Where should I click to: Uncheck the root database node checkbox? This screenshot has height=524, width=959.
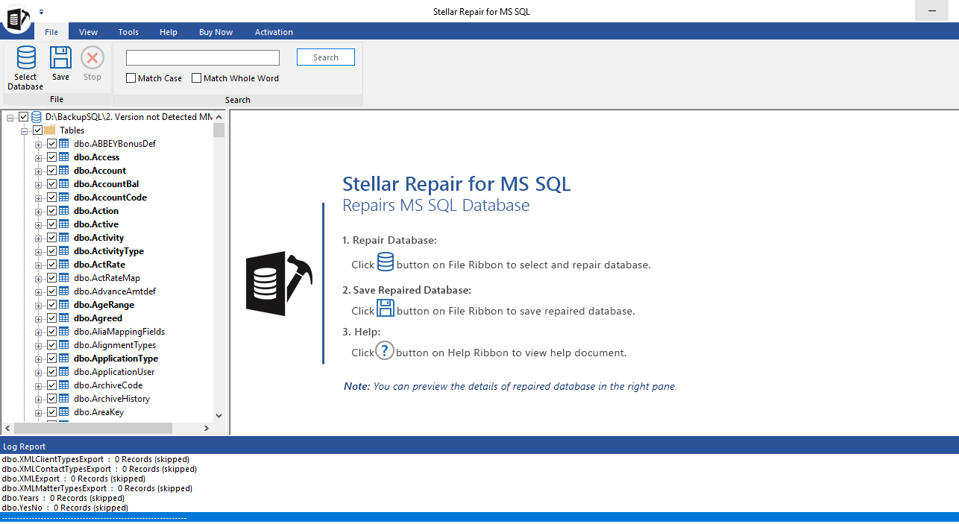coord(24,117)
